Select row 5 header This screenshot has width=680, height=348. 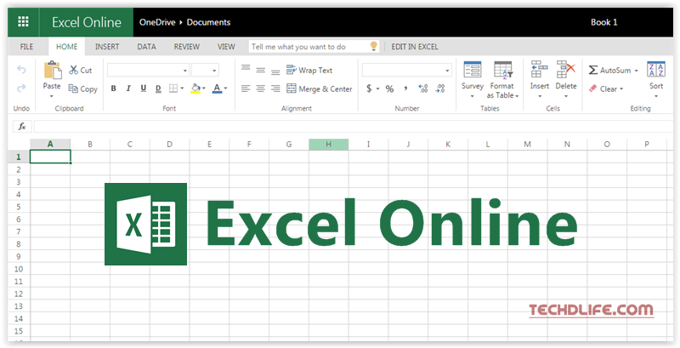[19, 207]
